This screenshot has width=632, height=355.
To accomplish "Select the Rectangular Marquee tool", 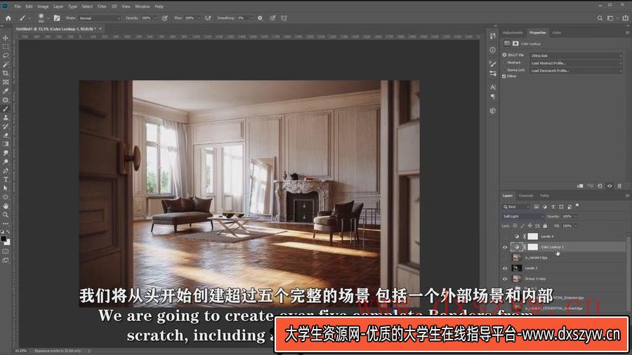I will coord(6,47).
